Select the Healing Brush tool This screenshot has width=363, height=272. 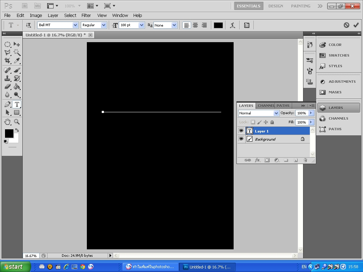7,70
